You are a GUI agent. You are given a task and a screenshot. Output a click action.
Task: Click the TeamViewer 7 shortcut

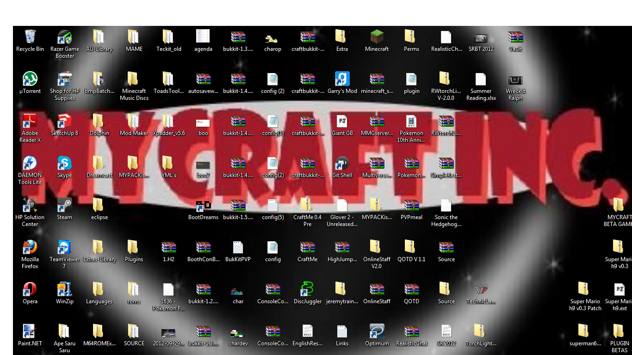pos(65,247)
